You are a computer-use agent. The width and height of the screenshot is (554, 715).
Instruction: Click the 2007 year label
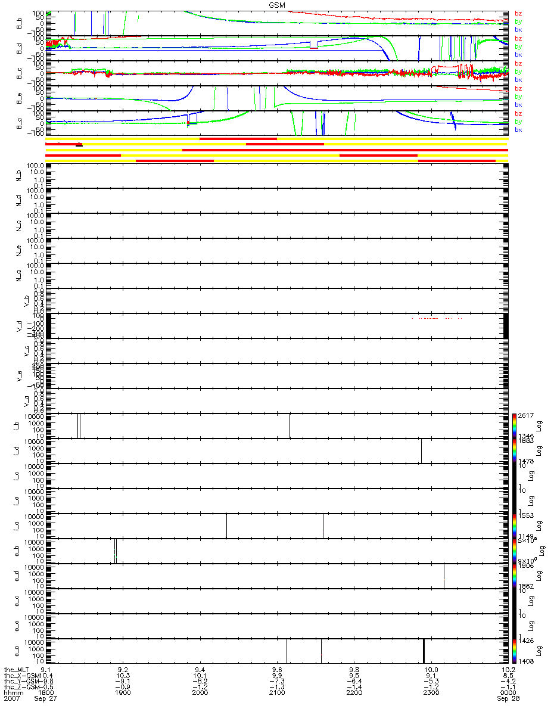click(x=11, y=699)
